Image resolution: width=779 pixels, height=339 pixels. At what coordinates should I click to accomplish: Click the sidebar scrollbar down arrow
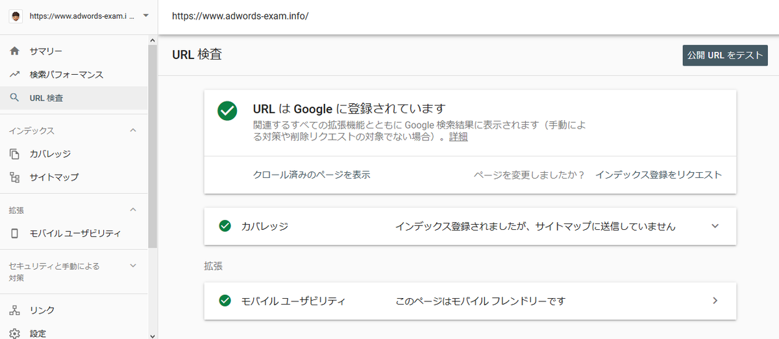pos(153,335)
